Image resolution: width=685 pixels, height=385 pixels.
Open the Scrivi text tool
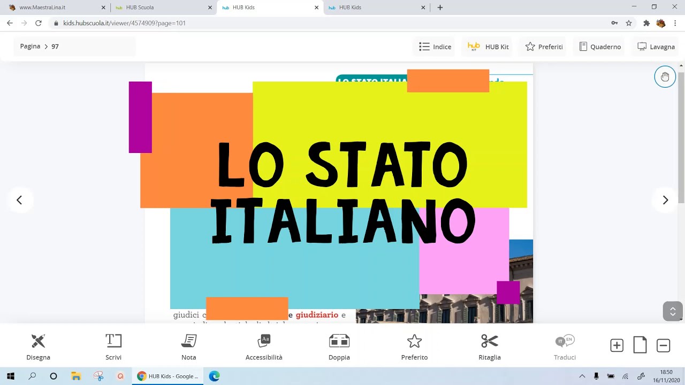[x=113, y=347]
